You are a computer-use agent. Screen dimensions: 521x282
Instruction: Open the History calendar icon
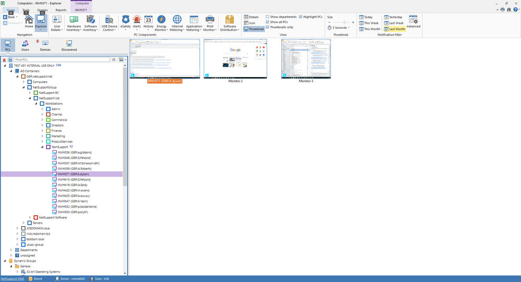(148, 23)
